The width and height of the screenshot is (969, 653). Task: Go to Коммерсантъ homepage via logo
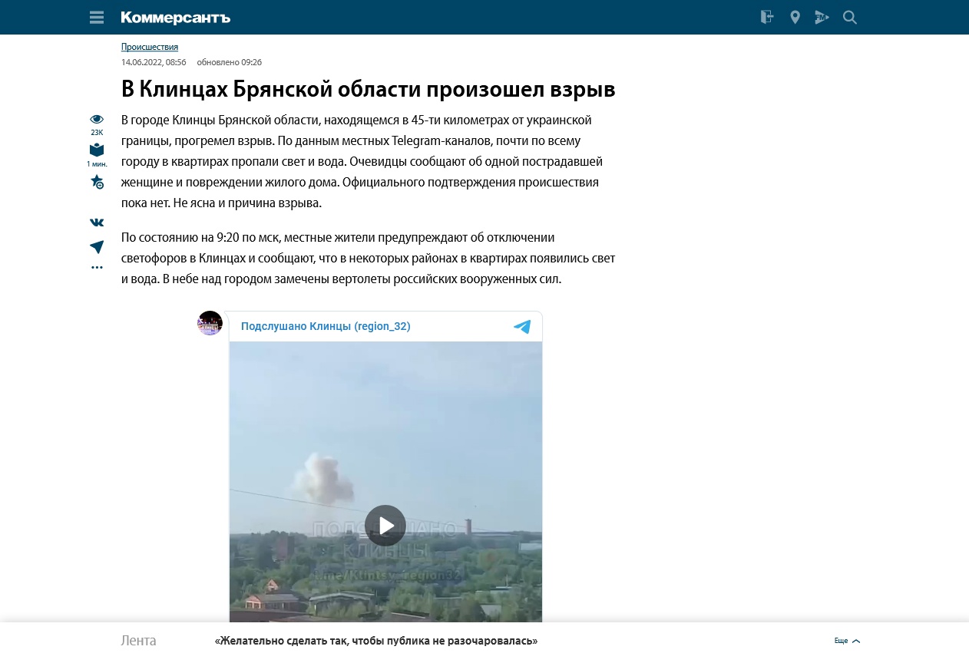(x=175, y=18)
